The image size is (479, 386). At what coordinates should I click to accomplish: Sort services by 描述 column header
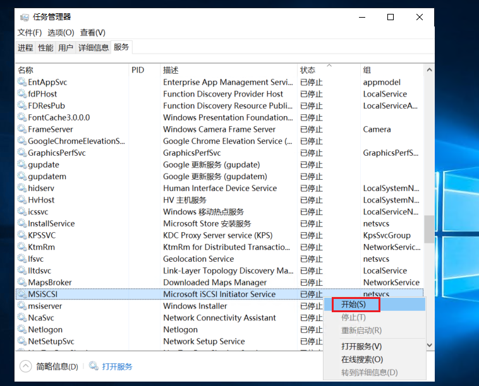(229, 70)
